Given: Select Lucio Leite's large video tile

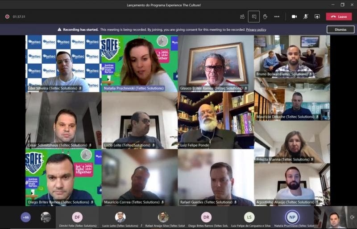Looking at the screenshot, I should tap(140, 121).
